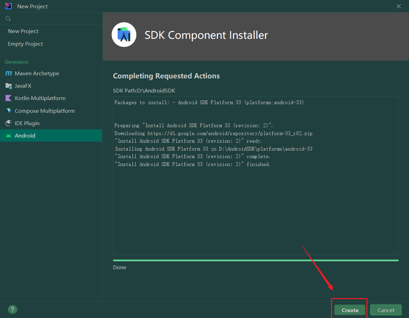The image size is (409, 318).
Task: Click the Android robot icon in sidebar
Action: tap(9, 135)
